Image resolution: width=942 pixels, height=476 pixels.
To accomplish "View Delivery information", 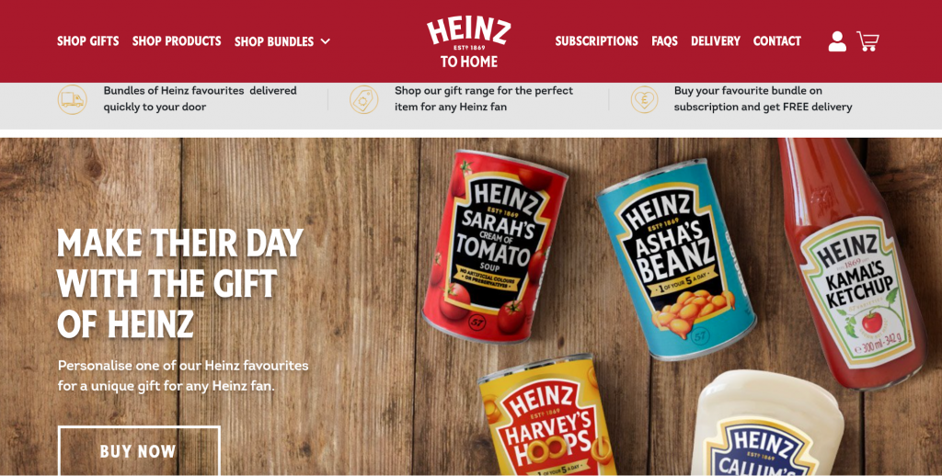I will (x=716, y=41).
